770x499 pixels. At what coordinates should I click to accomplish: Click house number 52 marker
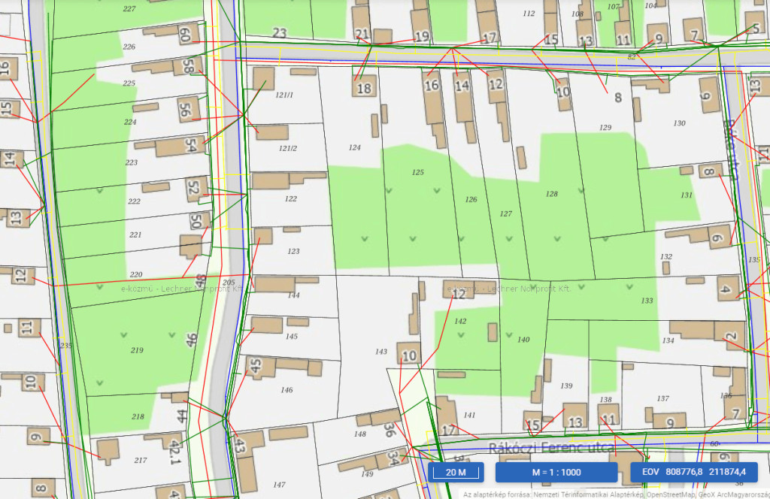tap(196, 186)
